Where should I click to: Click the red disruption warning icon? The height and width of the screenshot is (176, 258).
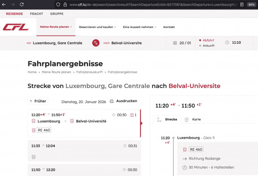[132, 115]
